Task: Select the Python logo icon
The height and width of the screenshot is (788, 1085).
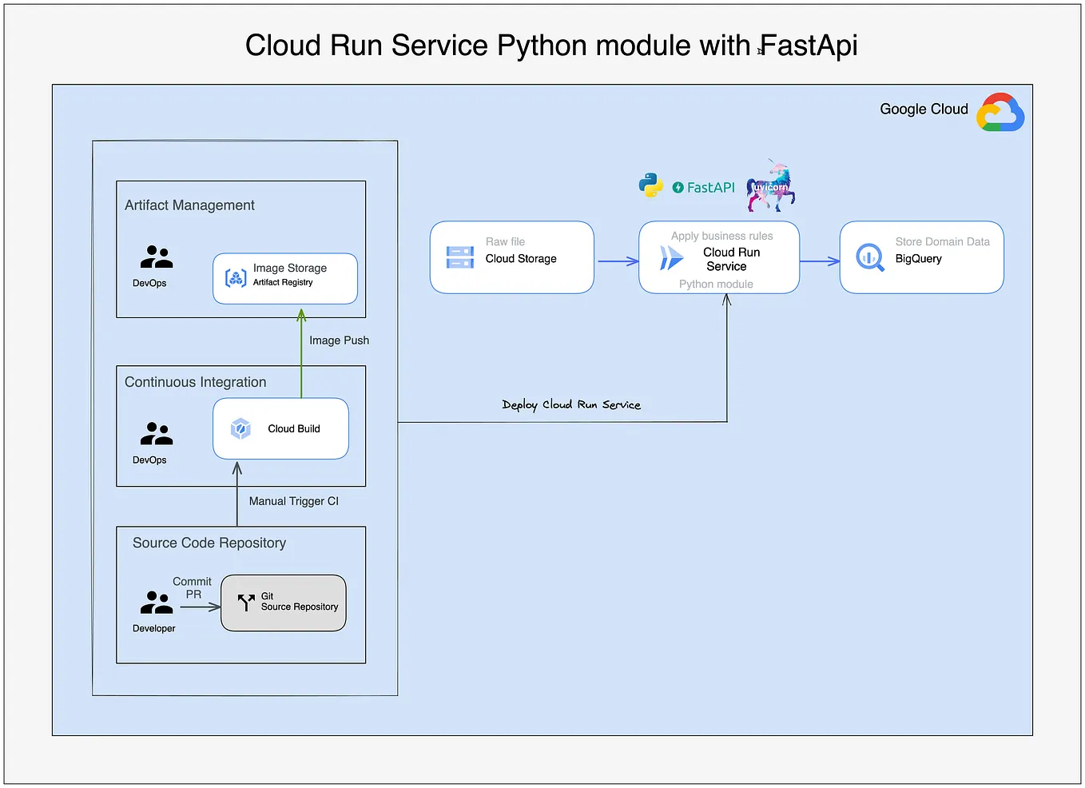Action: point(652,185)
